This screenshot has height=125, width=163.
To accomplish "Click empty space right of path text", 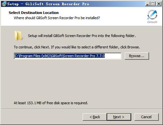I will 113,56.
